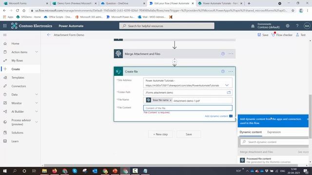Open help for Merge Attachment and Files step
312x175 pixels.
pyautogui.click(x=223, y=54)
